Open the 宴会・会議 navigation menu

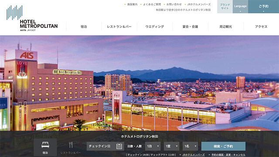pos(190,27)
